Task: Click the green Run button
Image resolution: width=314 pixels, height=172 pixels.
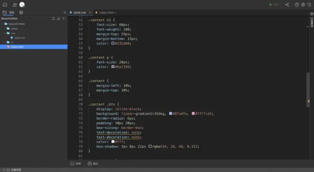Action: point(274,5)
